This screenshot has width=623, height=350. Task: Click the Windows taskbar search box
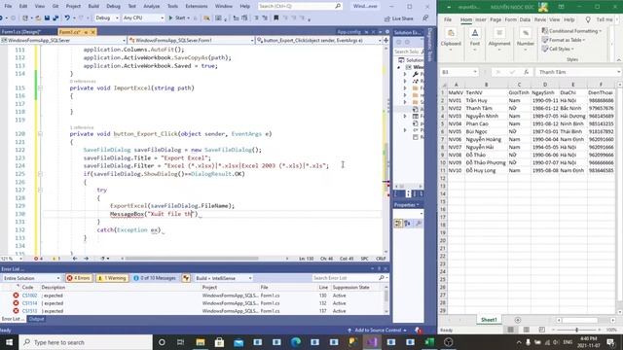click(86, 342)
